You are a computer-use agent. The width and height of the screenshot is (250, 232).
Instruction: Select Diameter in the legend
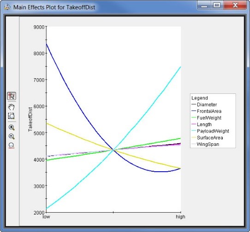click(x=207, y=104)
